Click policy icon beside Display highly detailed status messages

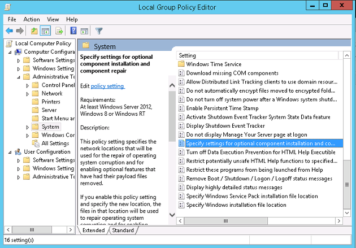pos(181,187)
